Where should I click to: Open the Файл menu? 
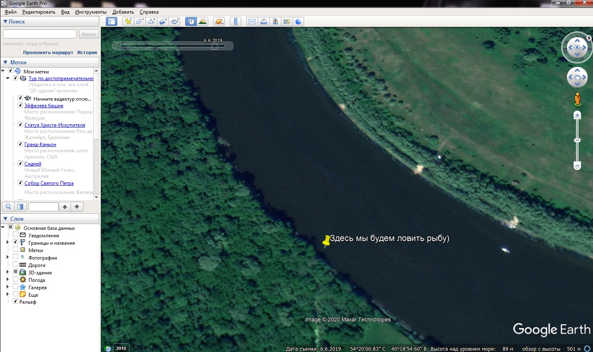coord(10,12)
